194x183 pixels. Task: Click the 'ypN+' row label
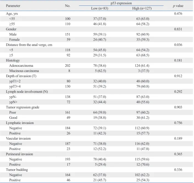[13, 102]
